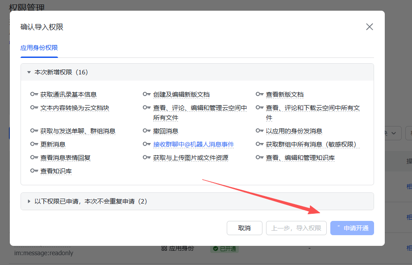This screenshot has height=265, width=412.
Task: Click key icon beside 创建及编辑新版文档
Action: click(147, 94)
